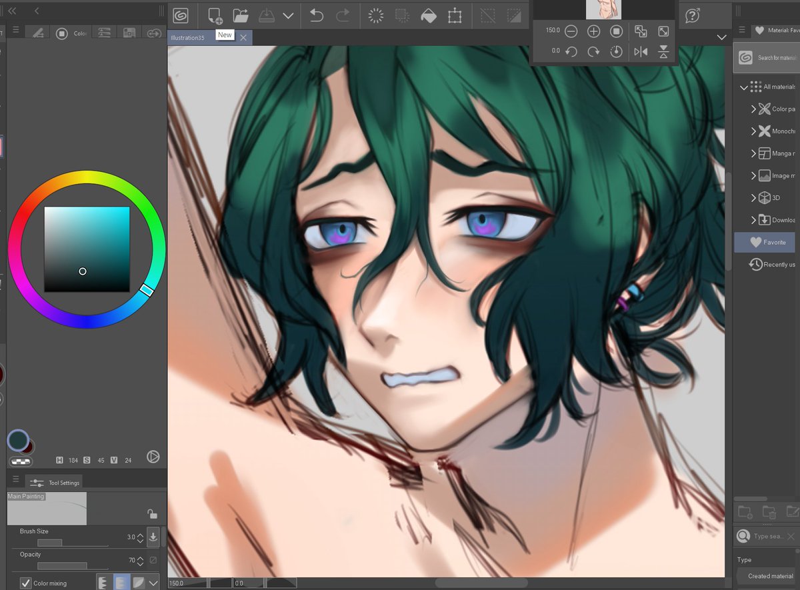
Task: Switch to the Color Set tab
Action: [129, 33]
